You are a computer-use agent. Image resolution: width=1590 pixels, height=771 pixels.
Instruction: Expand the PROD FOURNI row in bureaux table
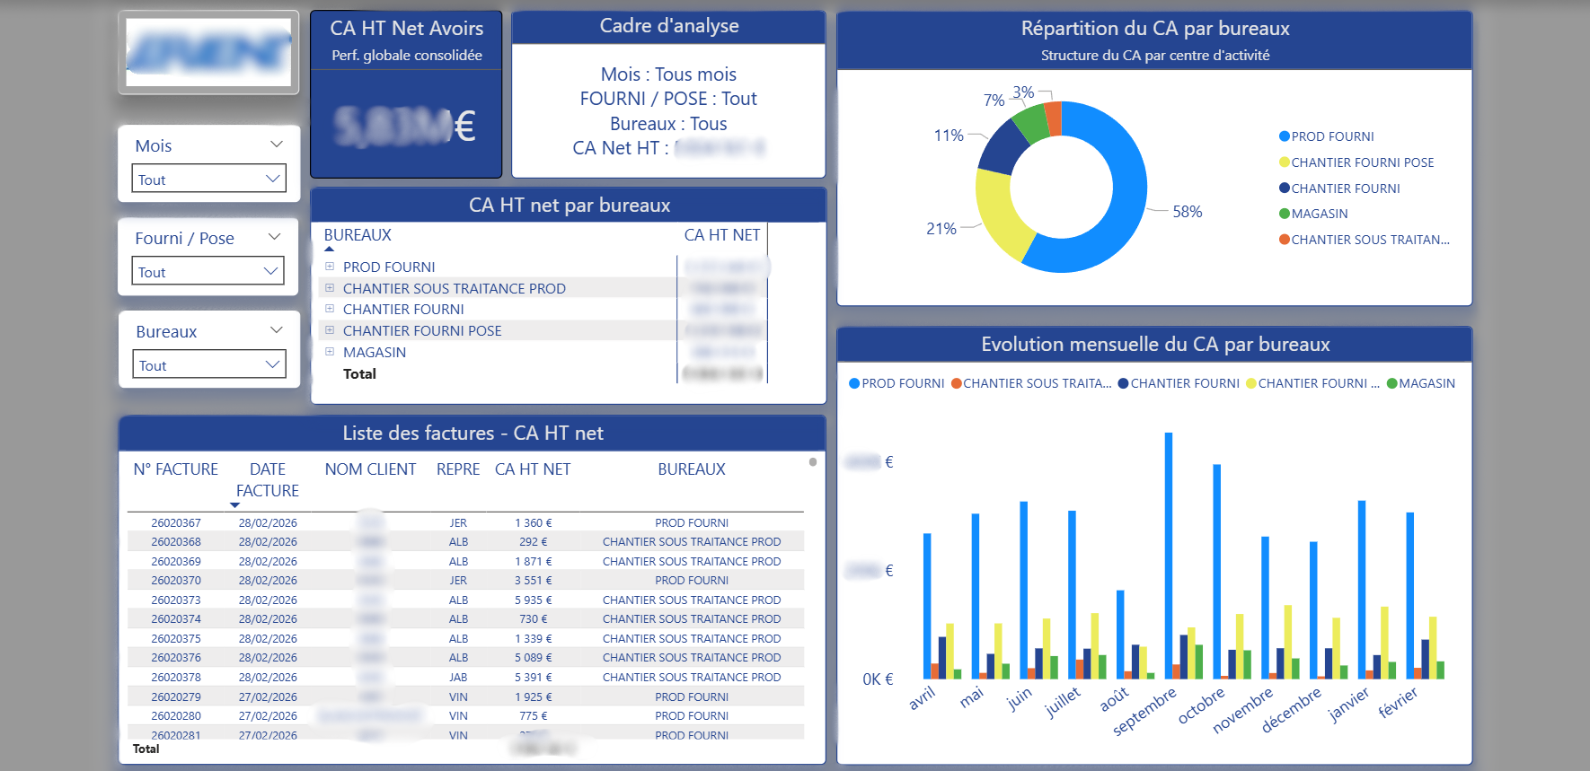coord(330,267)
